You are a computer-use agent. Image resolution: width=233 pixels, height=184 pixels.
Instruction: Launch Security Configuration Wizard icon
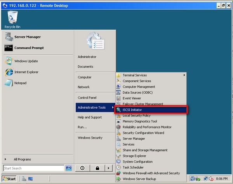point(118,133)
